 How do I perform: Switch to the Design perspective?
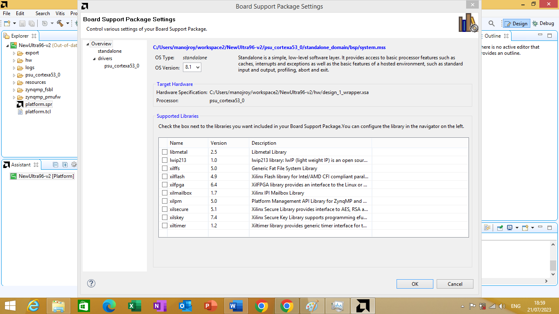(516, 23)
